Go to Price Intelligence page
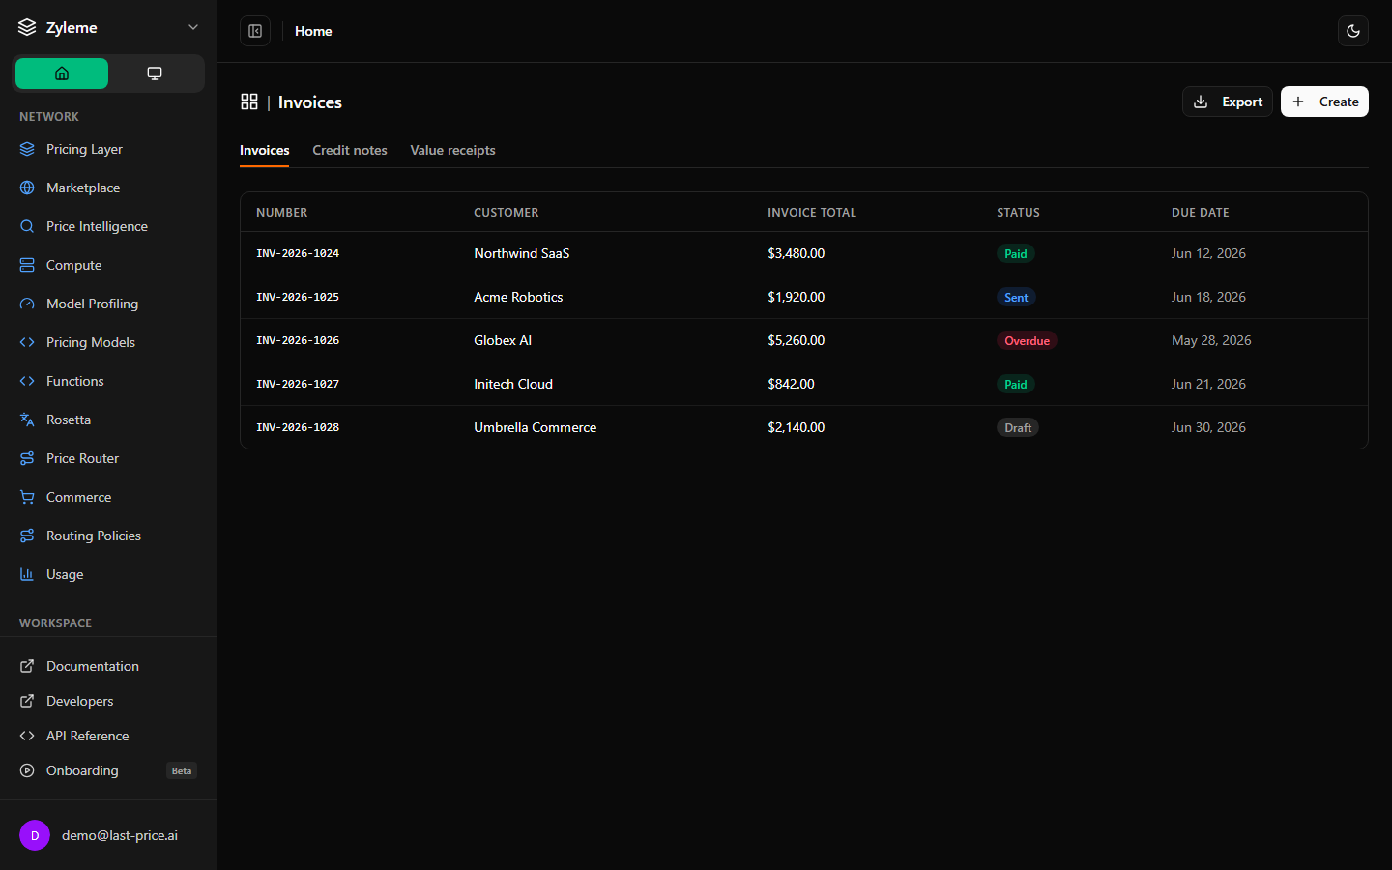This screenshot has height=870, width=1392. coord(108,226)
